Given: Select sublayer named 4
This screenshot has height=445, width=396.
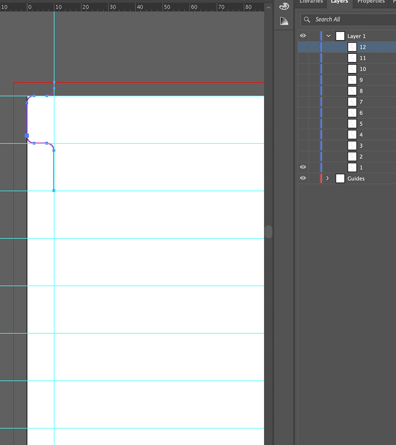Looking at the screenshot, I should click(361, 135).
